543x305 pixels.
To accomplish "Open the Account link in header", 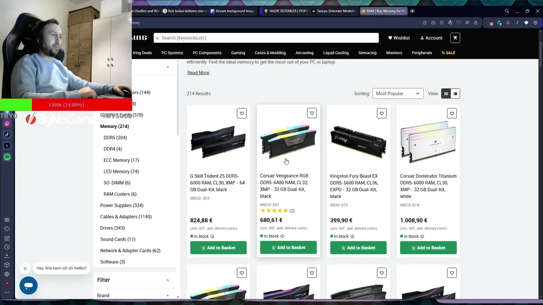I will 431,38.
